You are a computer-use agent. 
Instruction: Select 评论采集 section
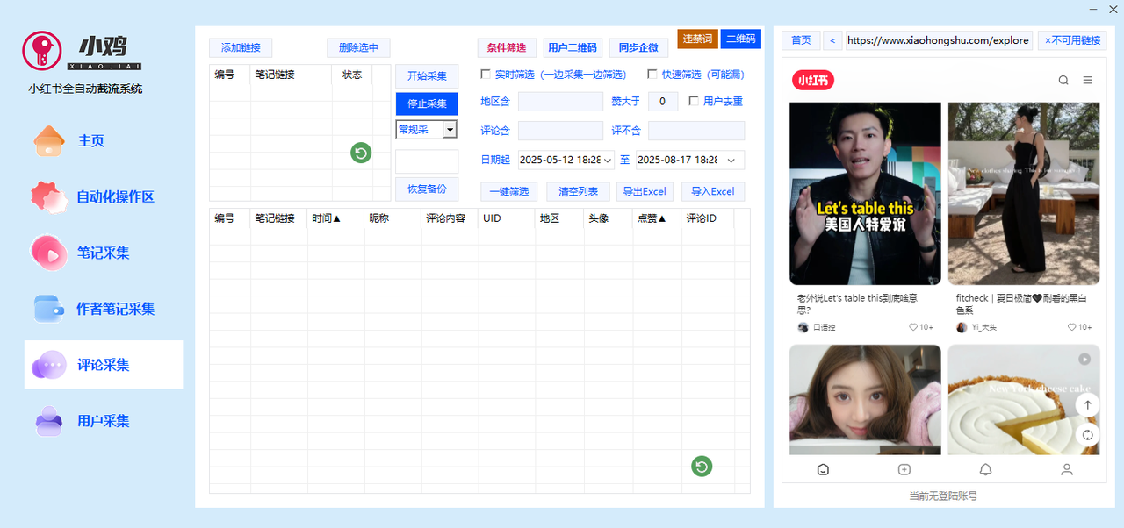[x=104, y=365]
